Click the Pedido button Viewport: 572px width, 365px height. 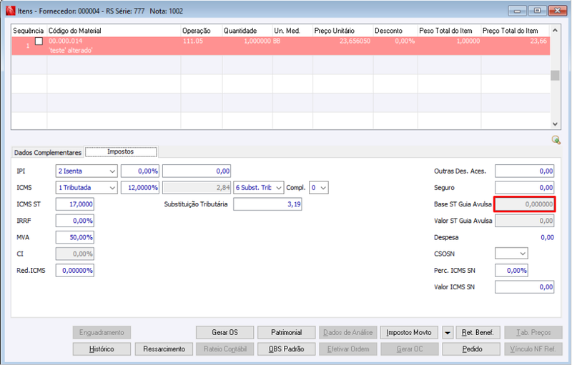[473, 349]
